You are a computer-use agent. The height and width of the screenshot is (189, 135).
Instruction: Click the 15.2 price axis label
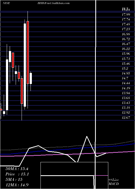[x=125, y=69]
